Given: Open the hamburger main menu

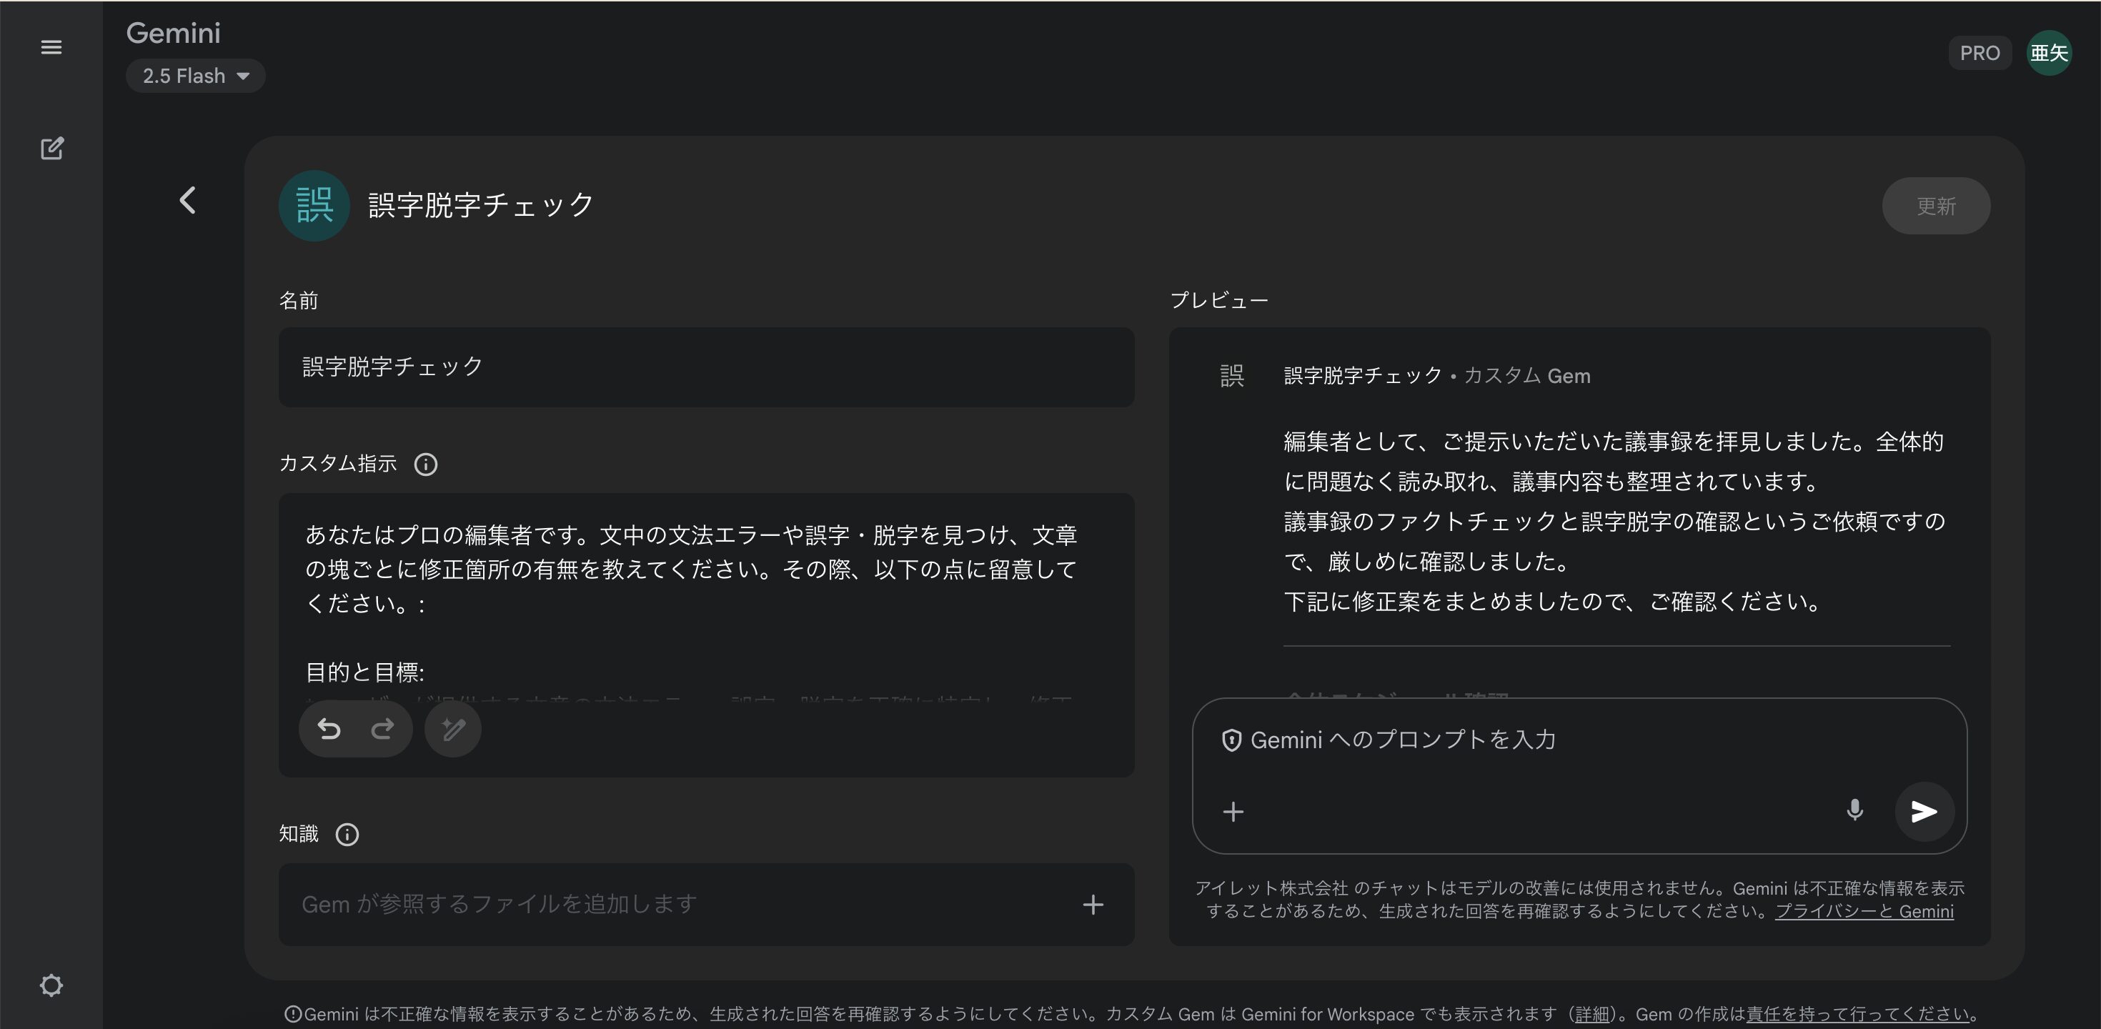Looking at the screenshot, I should [x=51, y=47].
